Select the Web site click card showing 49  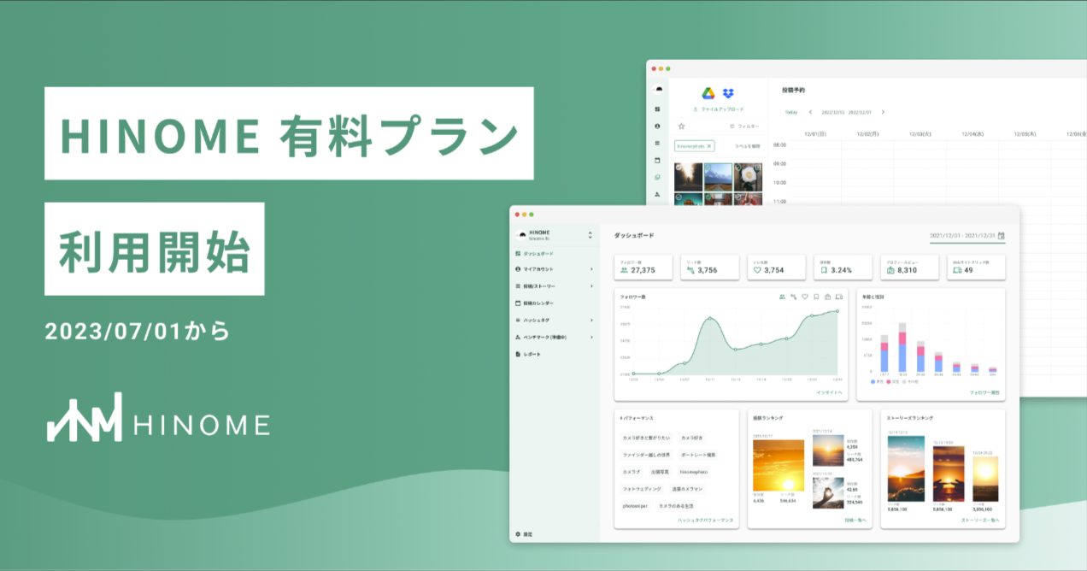point(976,267)
